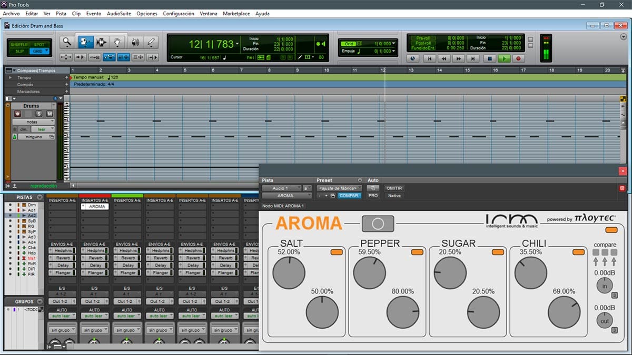The height and width of the screenshot is (355, 632).
Task: Mute the Drums track
Action: tap(50, 114)
